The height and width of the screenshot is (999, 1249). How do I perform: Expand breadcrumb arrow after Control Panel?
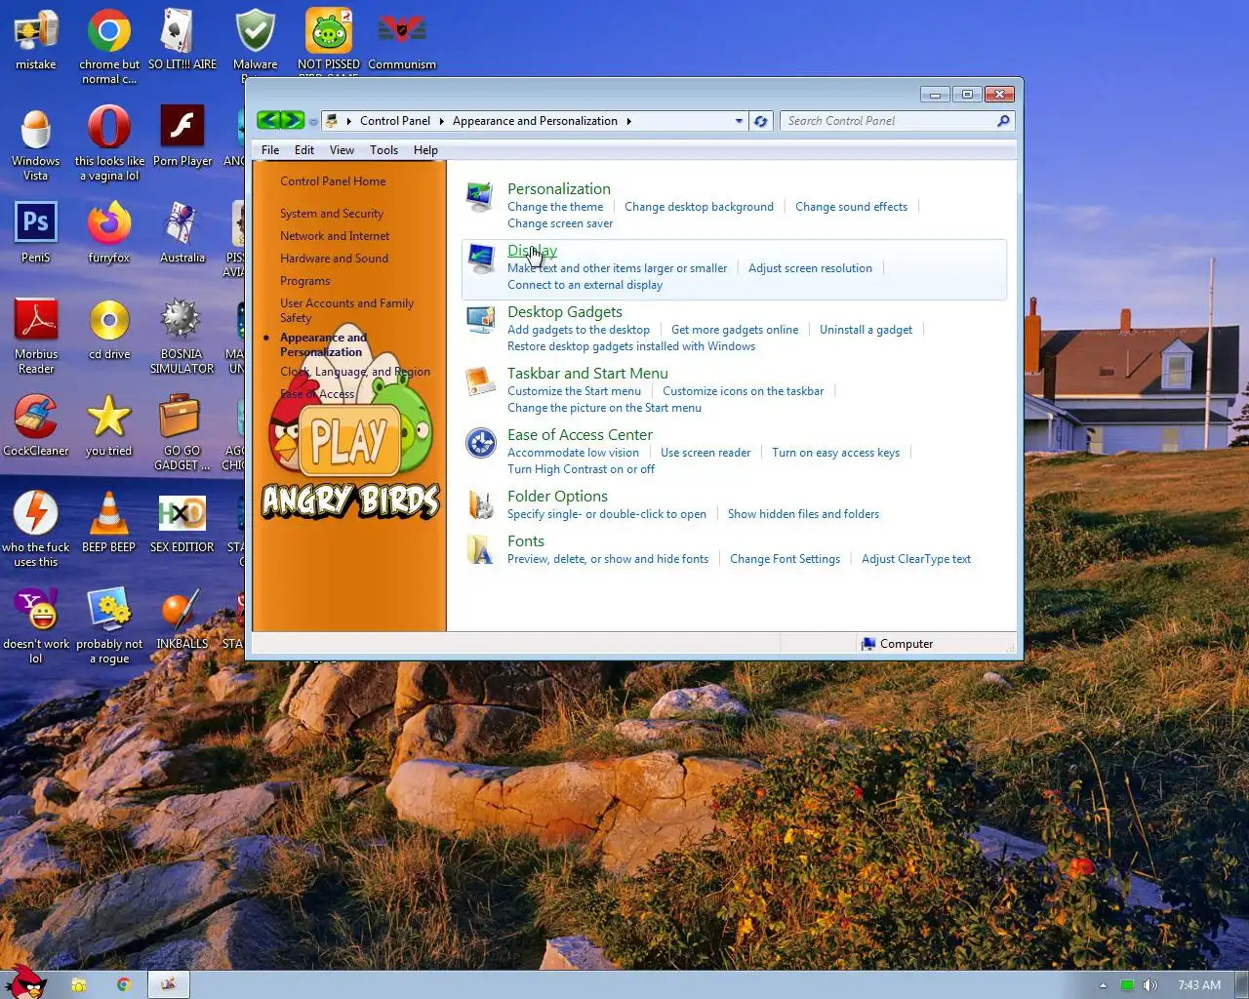pos(441,121)
